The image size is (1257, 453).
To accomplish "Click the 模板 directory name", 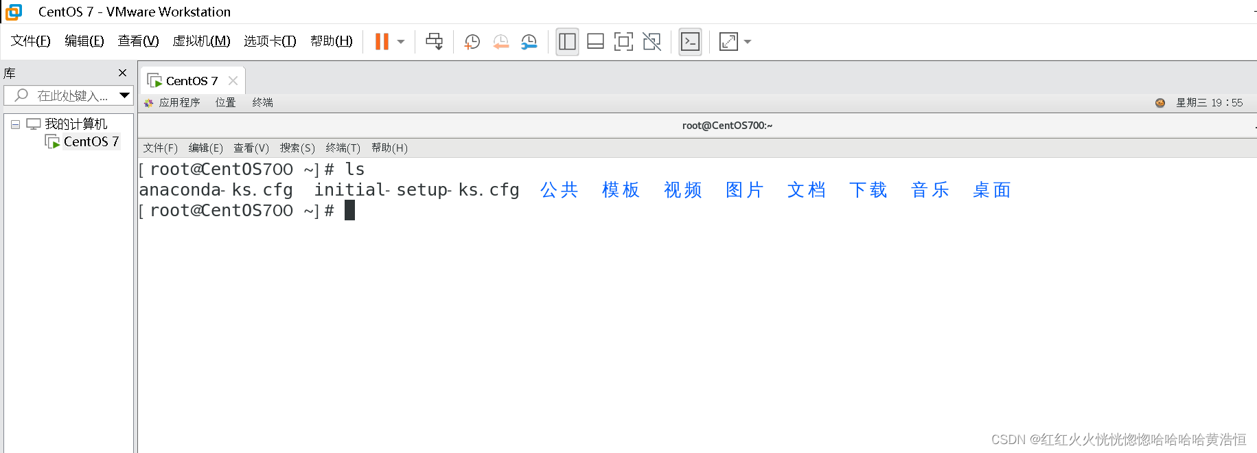I will pyautogui.click(x=621, y=189).
